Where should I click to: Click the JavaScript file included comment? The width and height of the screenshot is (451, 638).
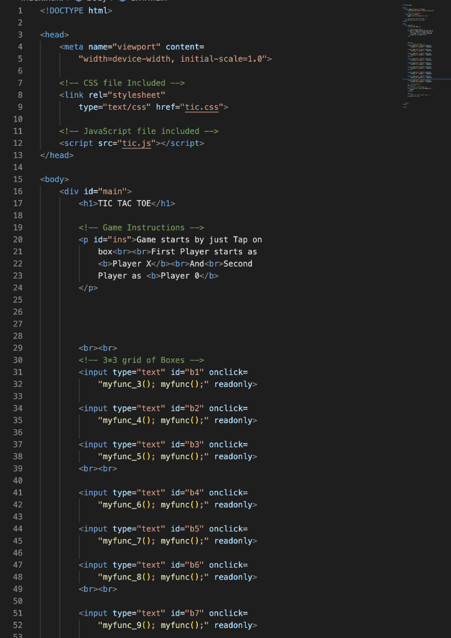139,131
